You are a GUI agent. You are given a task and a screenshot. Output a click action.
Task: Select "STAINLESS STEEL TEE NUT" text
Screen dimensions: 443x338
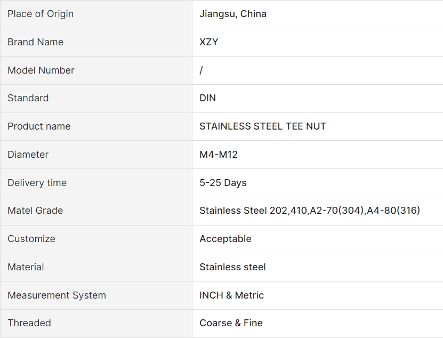pyautogui.click(x=263, y=126)
